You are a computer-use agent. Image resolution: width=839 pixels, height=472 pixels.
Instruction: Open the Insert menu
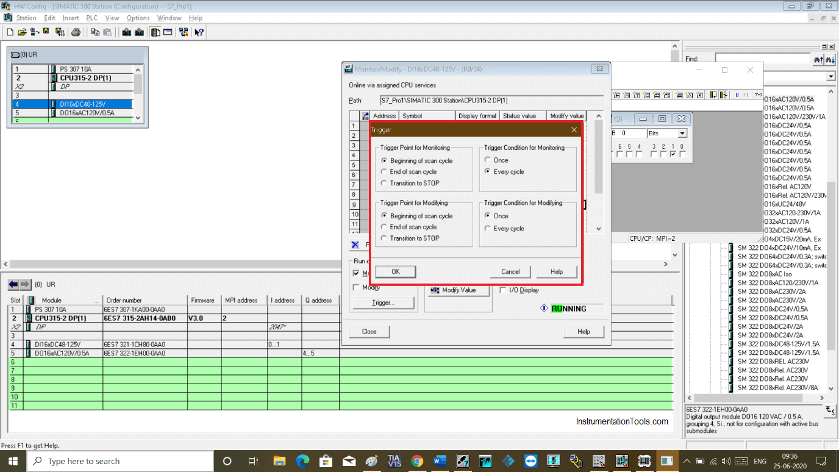coord(71,18)
